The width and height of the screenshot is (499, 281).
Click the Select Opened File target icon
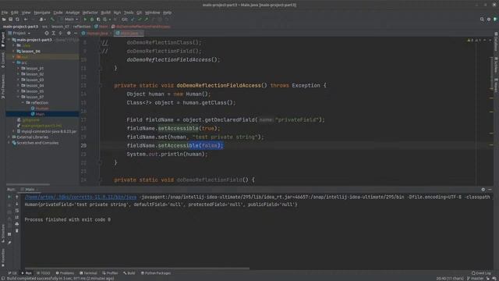point(47,33)
